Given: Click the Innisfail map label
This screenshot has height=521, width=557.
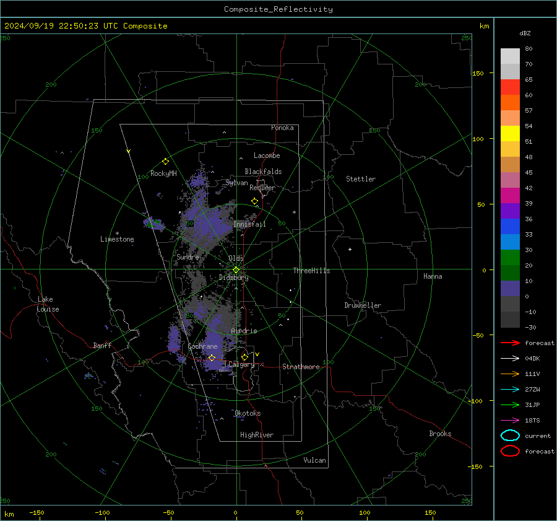Looking at the screenshot, I should [249, 224].
